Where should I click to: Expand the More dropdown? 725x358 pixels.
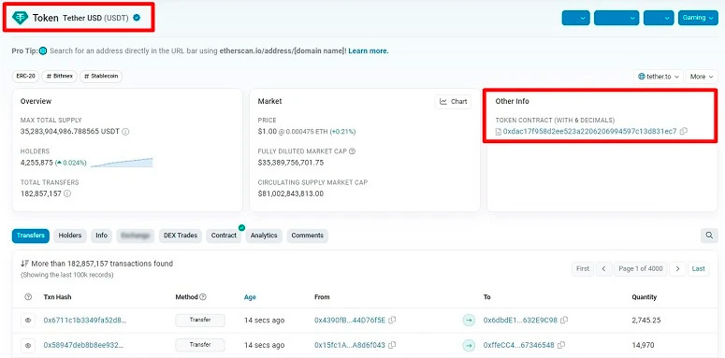(x=702, y=77)
